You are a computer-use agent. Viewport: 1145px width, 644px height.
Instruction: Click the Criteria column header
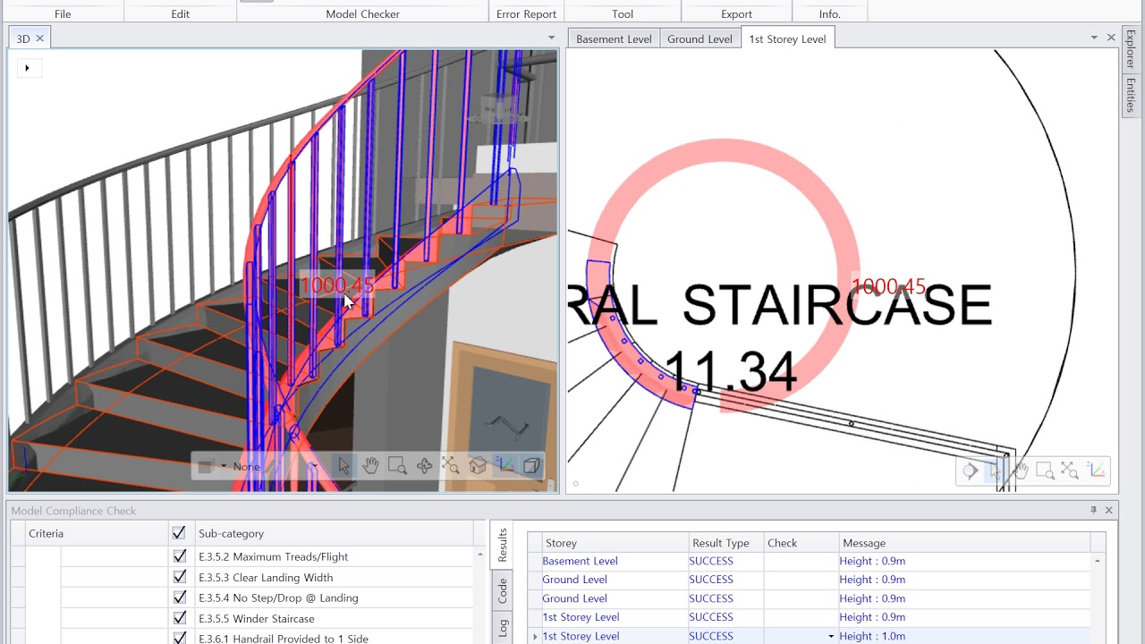(98, 533)
